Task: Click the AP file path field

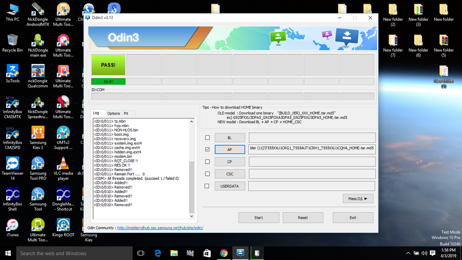Action: pos(312,149)
